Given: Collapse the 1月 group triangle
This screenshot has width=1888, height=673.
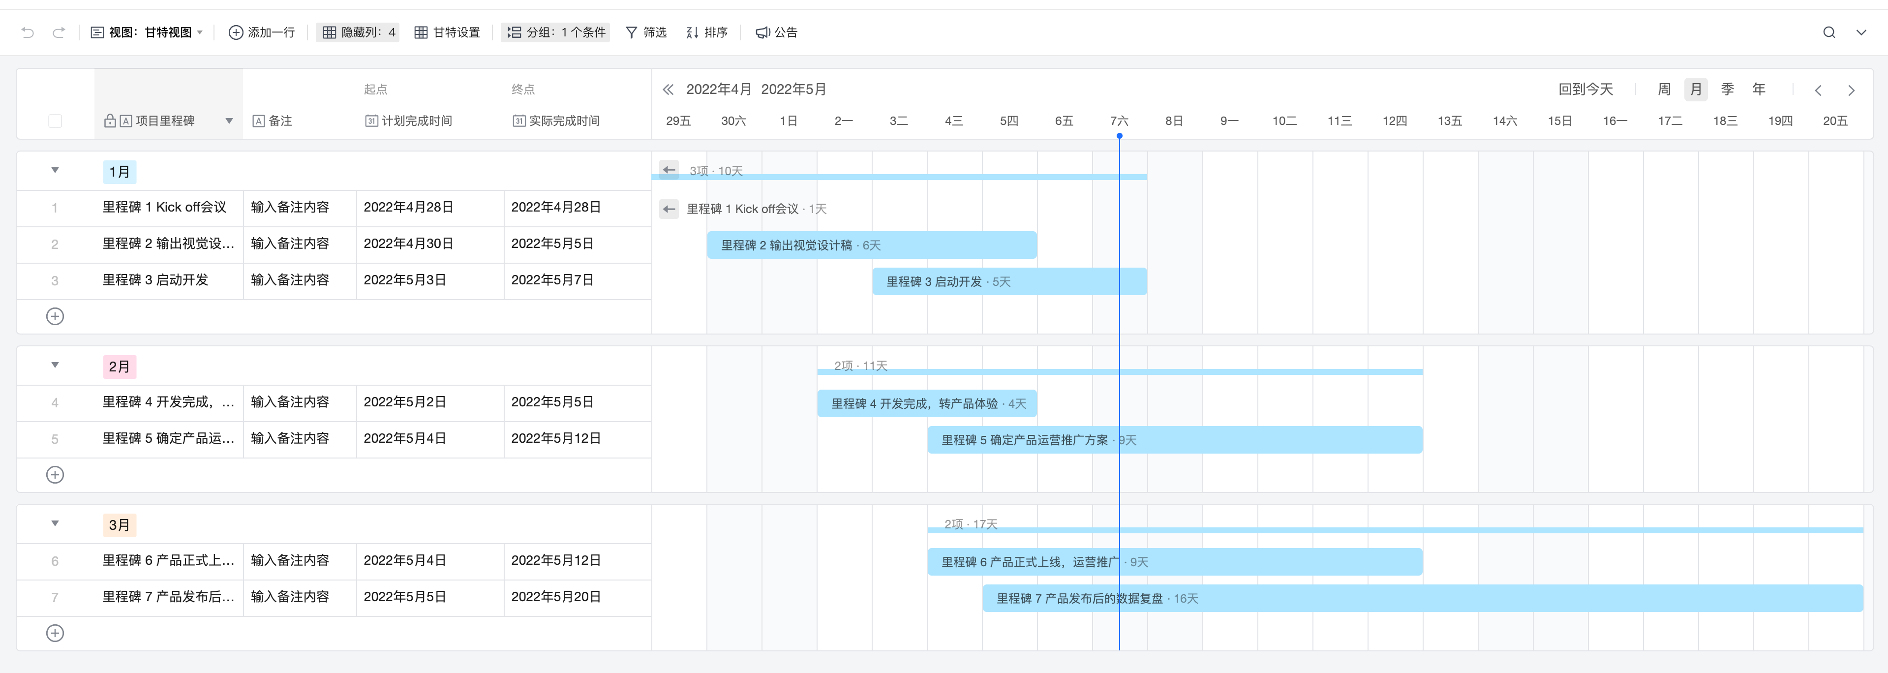Looking at the screenshot, I should click(55, 171).
